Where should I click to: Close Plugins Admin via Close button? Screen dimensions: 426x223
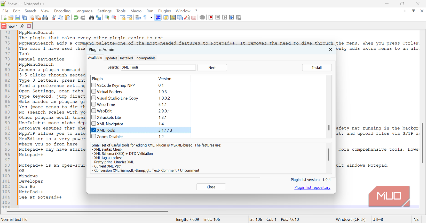tap(211, 187)
